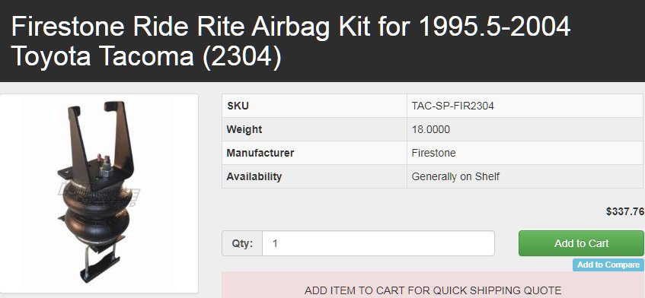Focus the Qty input field

[378, 243]
